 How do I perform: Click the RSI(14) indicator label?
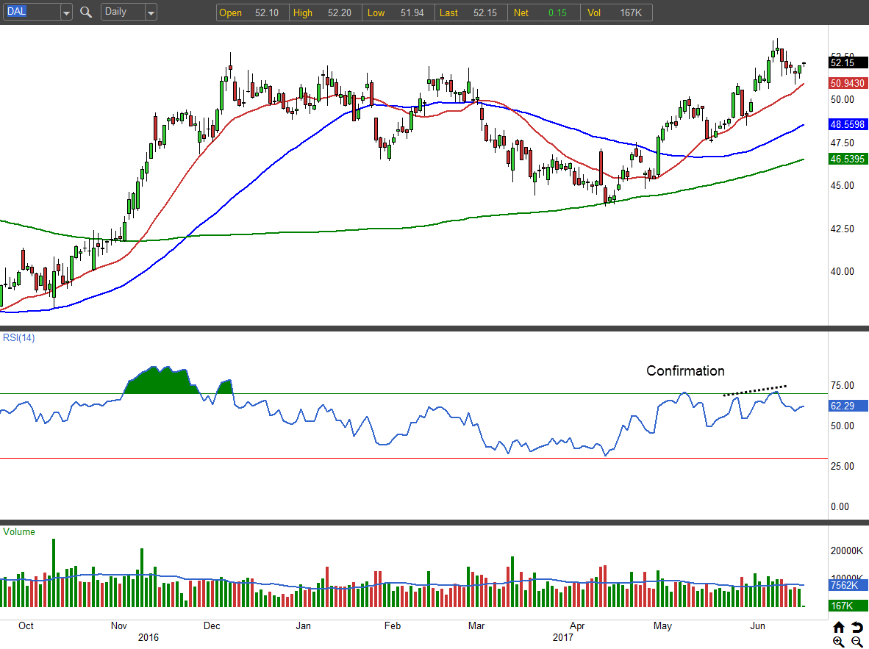pyautogui.click(x=19, y=337)
